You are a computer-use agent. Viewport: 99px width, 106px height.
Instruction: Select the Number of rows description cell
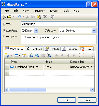click(x=82, y=67)
